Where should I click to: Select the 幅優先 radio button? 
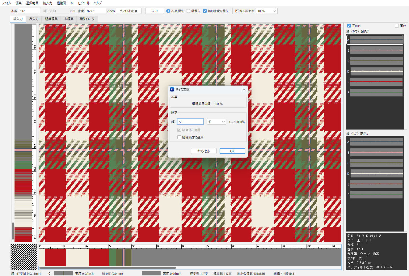point(188,11)
